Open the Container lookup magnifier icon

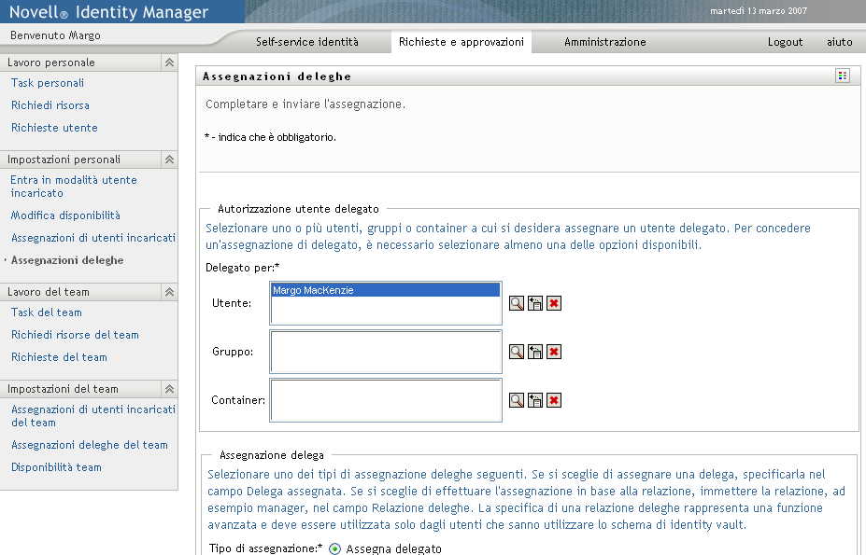point(517,400)
